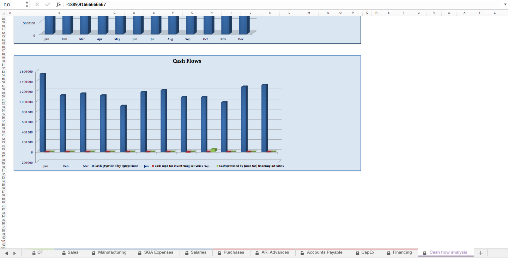Screen dimensions: 508x258
Task: Click the lock icon on the CapEx tab
Action: tap(357, 252)
